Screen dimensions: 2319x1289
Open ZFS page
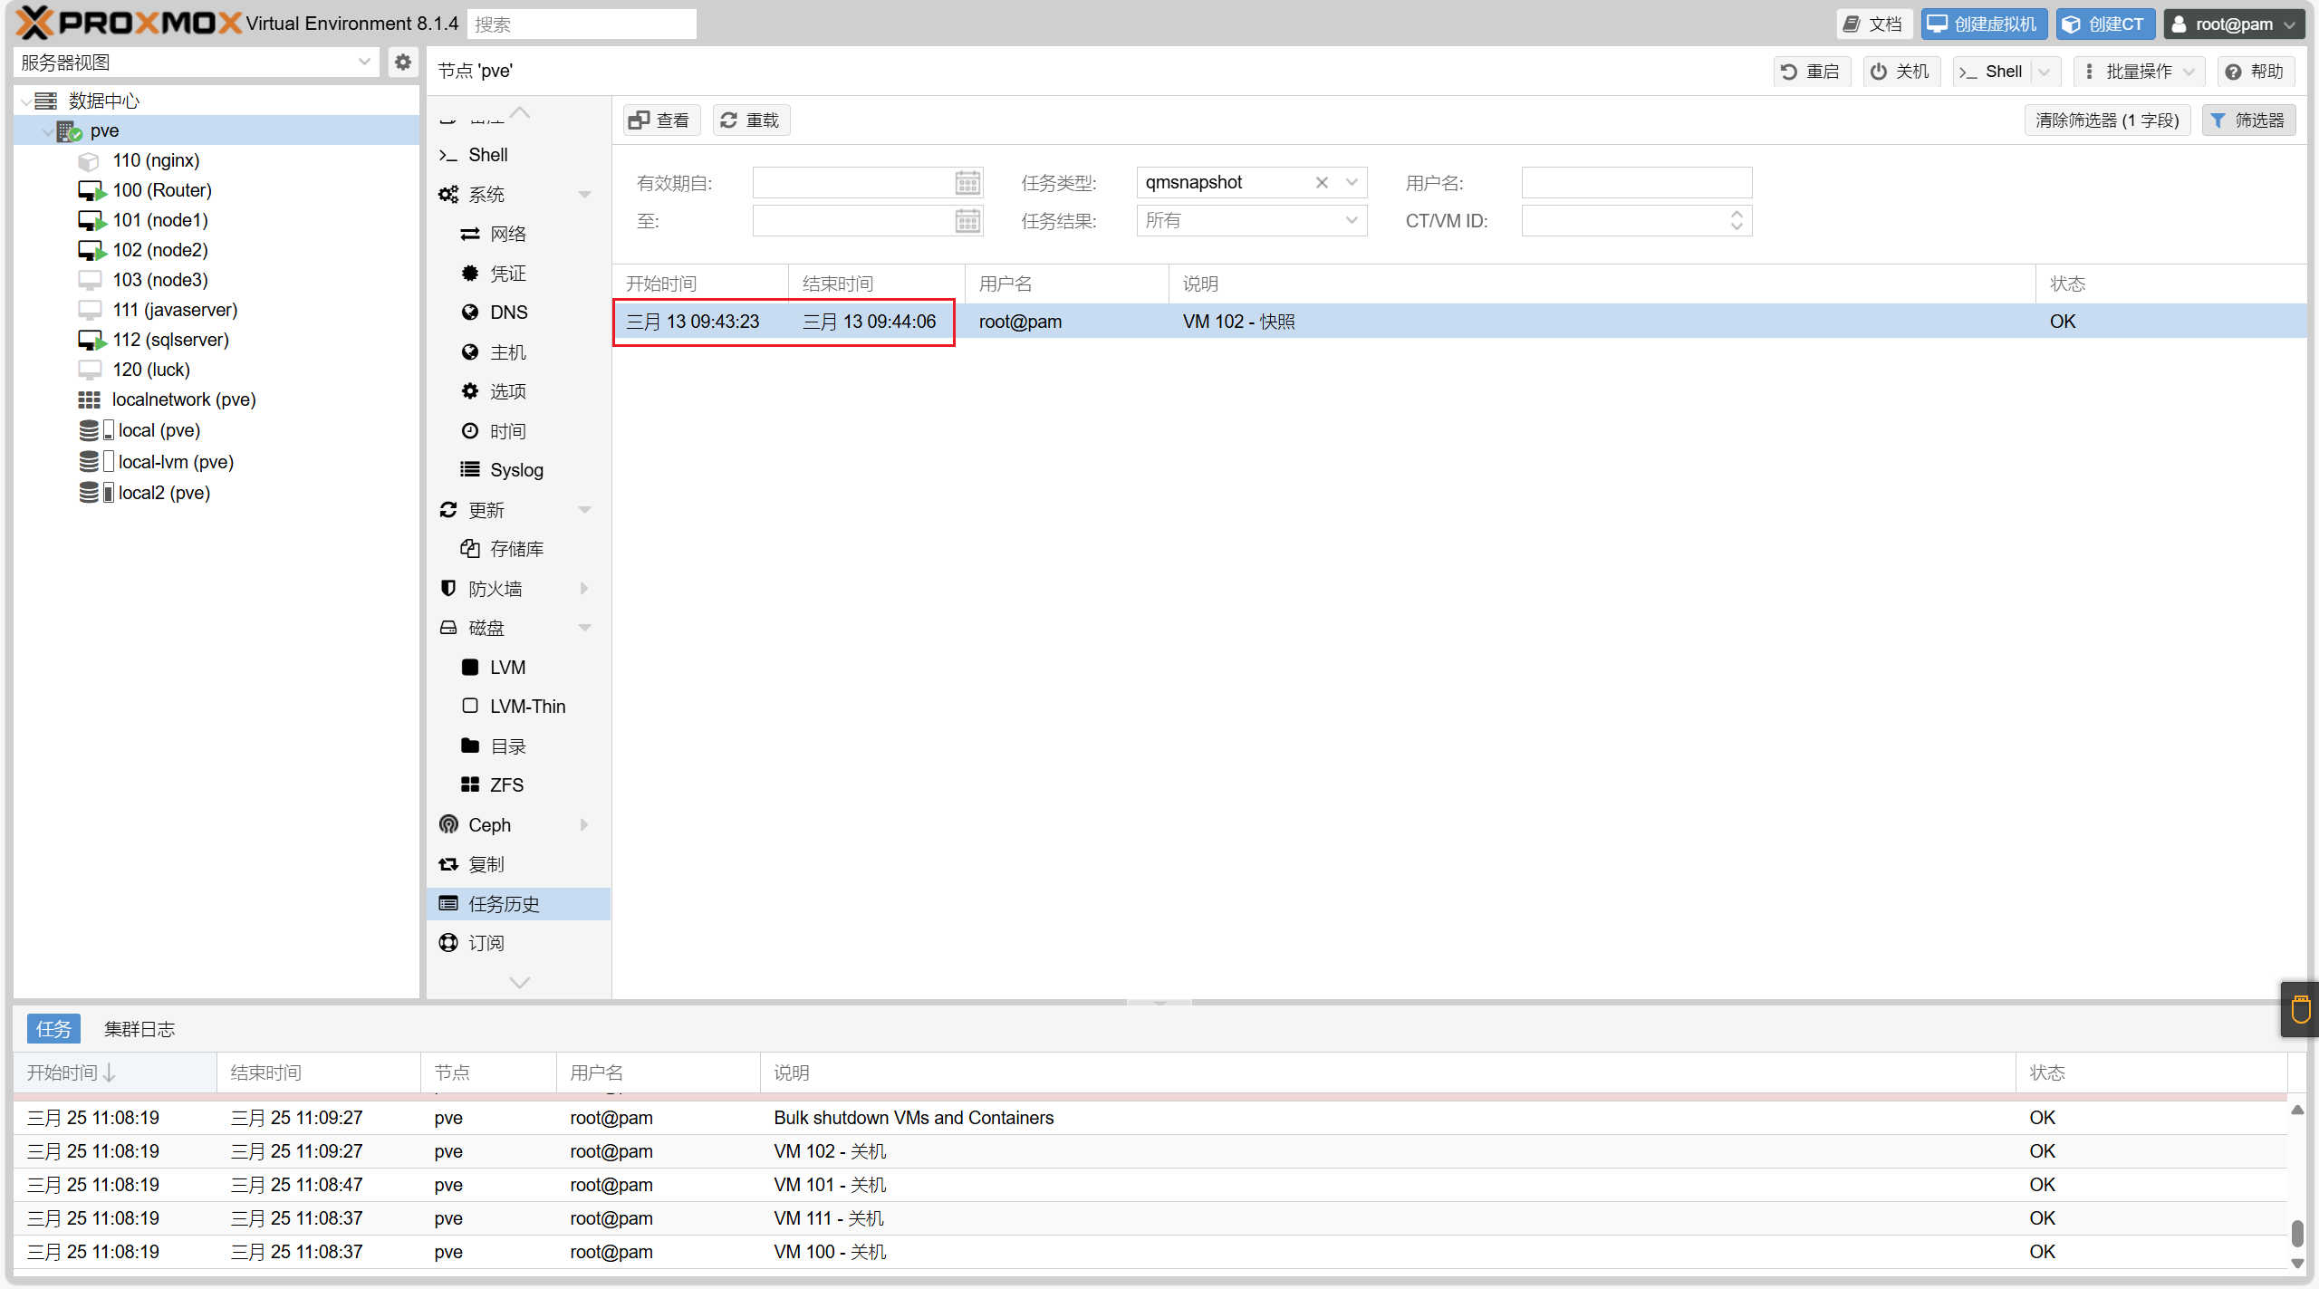pyautogui.click(x=506, y=785)
